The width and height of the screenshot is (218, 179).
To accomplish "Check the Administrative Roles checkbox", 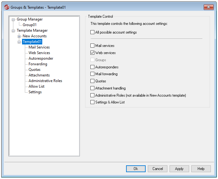I will point(92,95).
